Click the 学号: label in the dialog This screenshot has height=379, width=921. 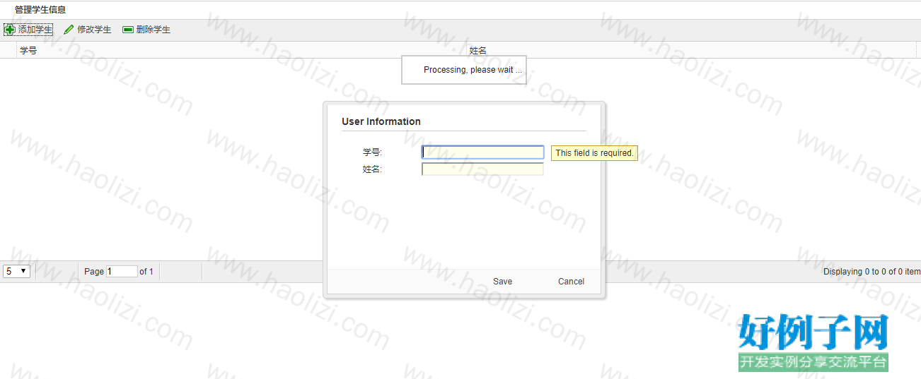click(x=372, y=152)
